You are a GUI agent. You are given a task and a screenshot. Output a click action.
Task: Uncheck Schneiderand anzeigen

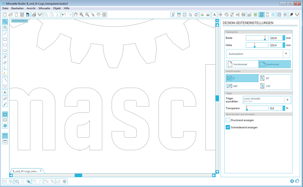pyautogui.click(x=228, y=127)
